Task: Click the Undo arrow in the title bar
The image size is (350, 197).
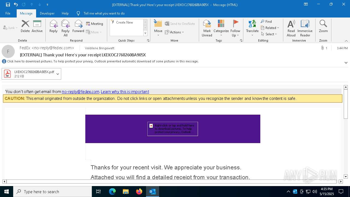Action: coord(16,4)
